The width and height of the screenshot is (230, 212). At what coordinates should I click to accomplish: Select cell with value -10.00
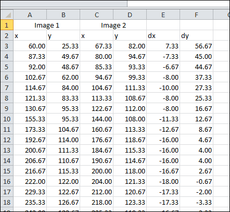pos(163,88)
